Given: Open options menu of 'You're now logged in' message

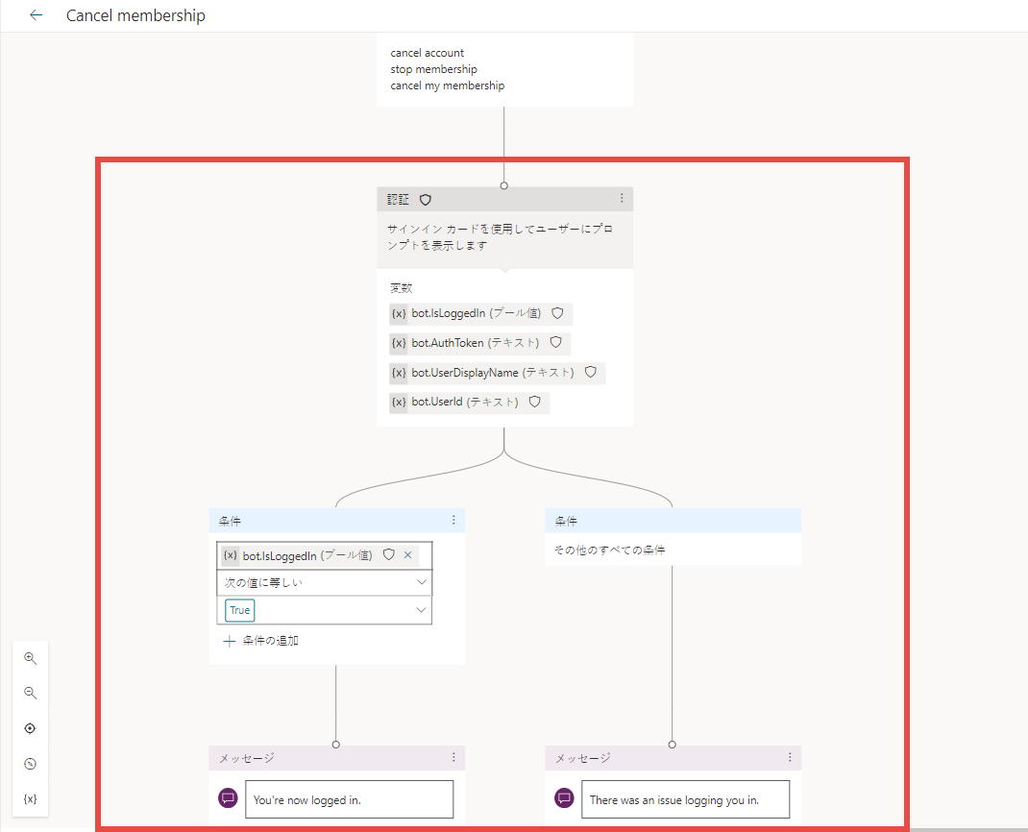Looking at the screenshot, I should (453, 757).
